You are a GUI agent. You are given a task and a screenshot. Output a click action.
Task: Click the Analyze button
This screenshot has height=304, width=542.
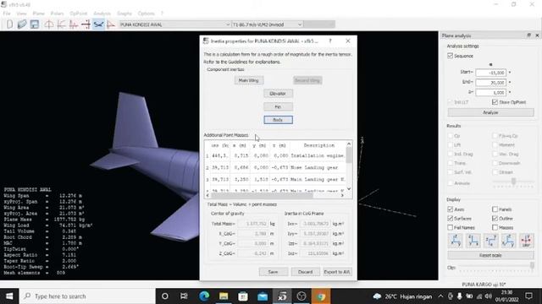pos(490,112)
